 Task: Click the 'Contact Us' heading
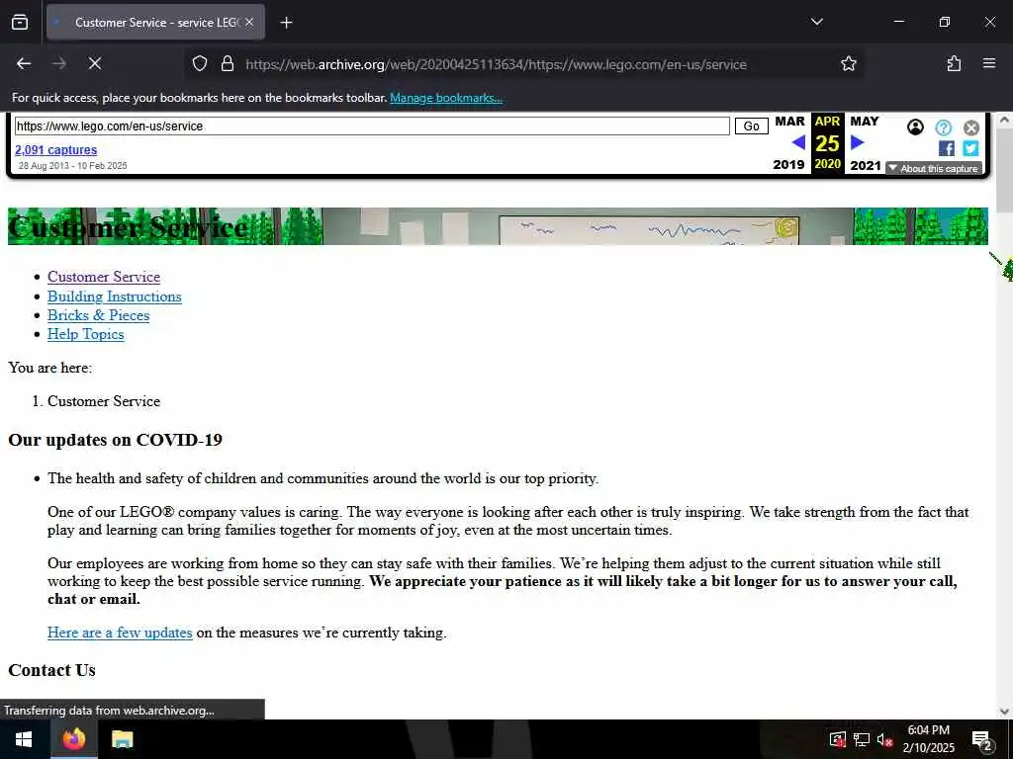(51, 671)
